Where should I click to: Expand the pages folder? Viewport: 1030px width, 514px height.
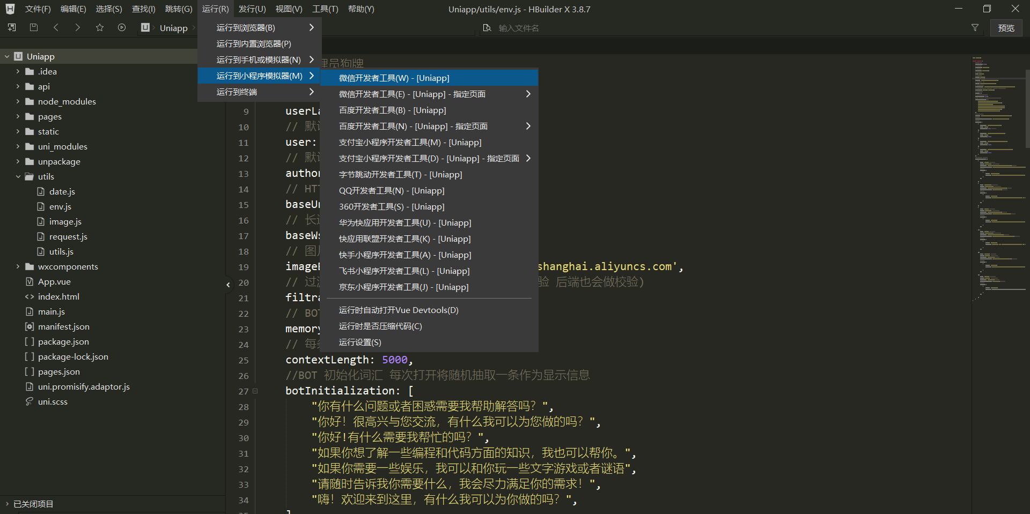18,116
